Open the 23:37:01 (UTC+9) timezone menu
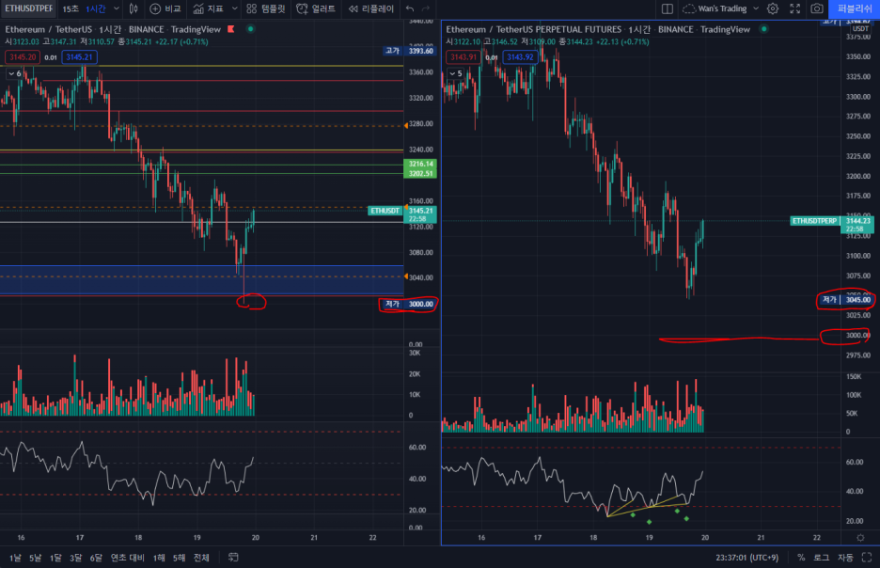This screenshot has width=880, height=568. point(747,558)
